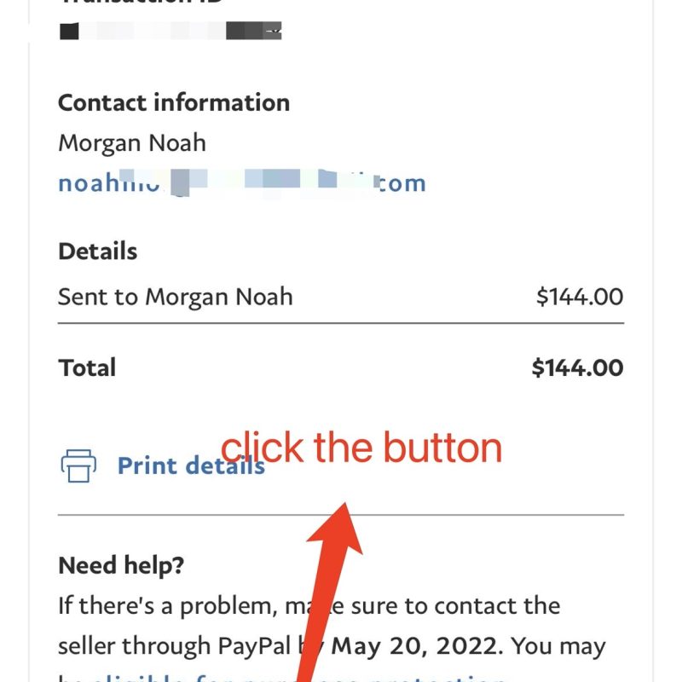Image resolution: width=682 pixels, height=682 pixels.
Task: Select the Morgan Noah contact name
Action: pos(132,142)
